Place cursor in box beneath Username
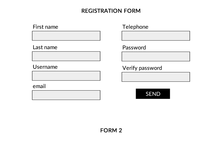This screenshot has width=222, height=148. pyautogui.click(x=66, y=76)
